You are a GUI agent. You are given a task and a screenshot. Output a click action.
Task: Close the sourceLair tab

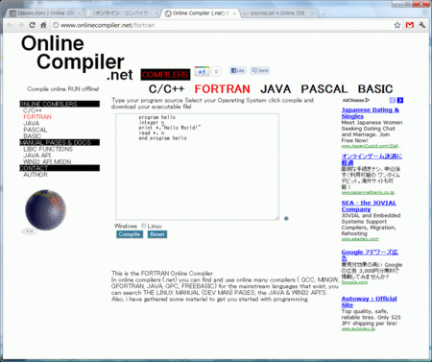(312, 13)
